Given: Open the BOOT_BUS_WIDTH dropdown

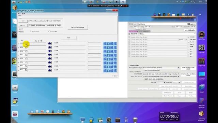Looking at the screenshot, I should (x=178, y=77).
